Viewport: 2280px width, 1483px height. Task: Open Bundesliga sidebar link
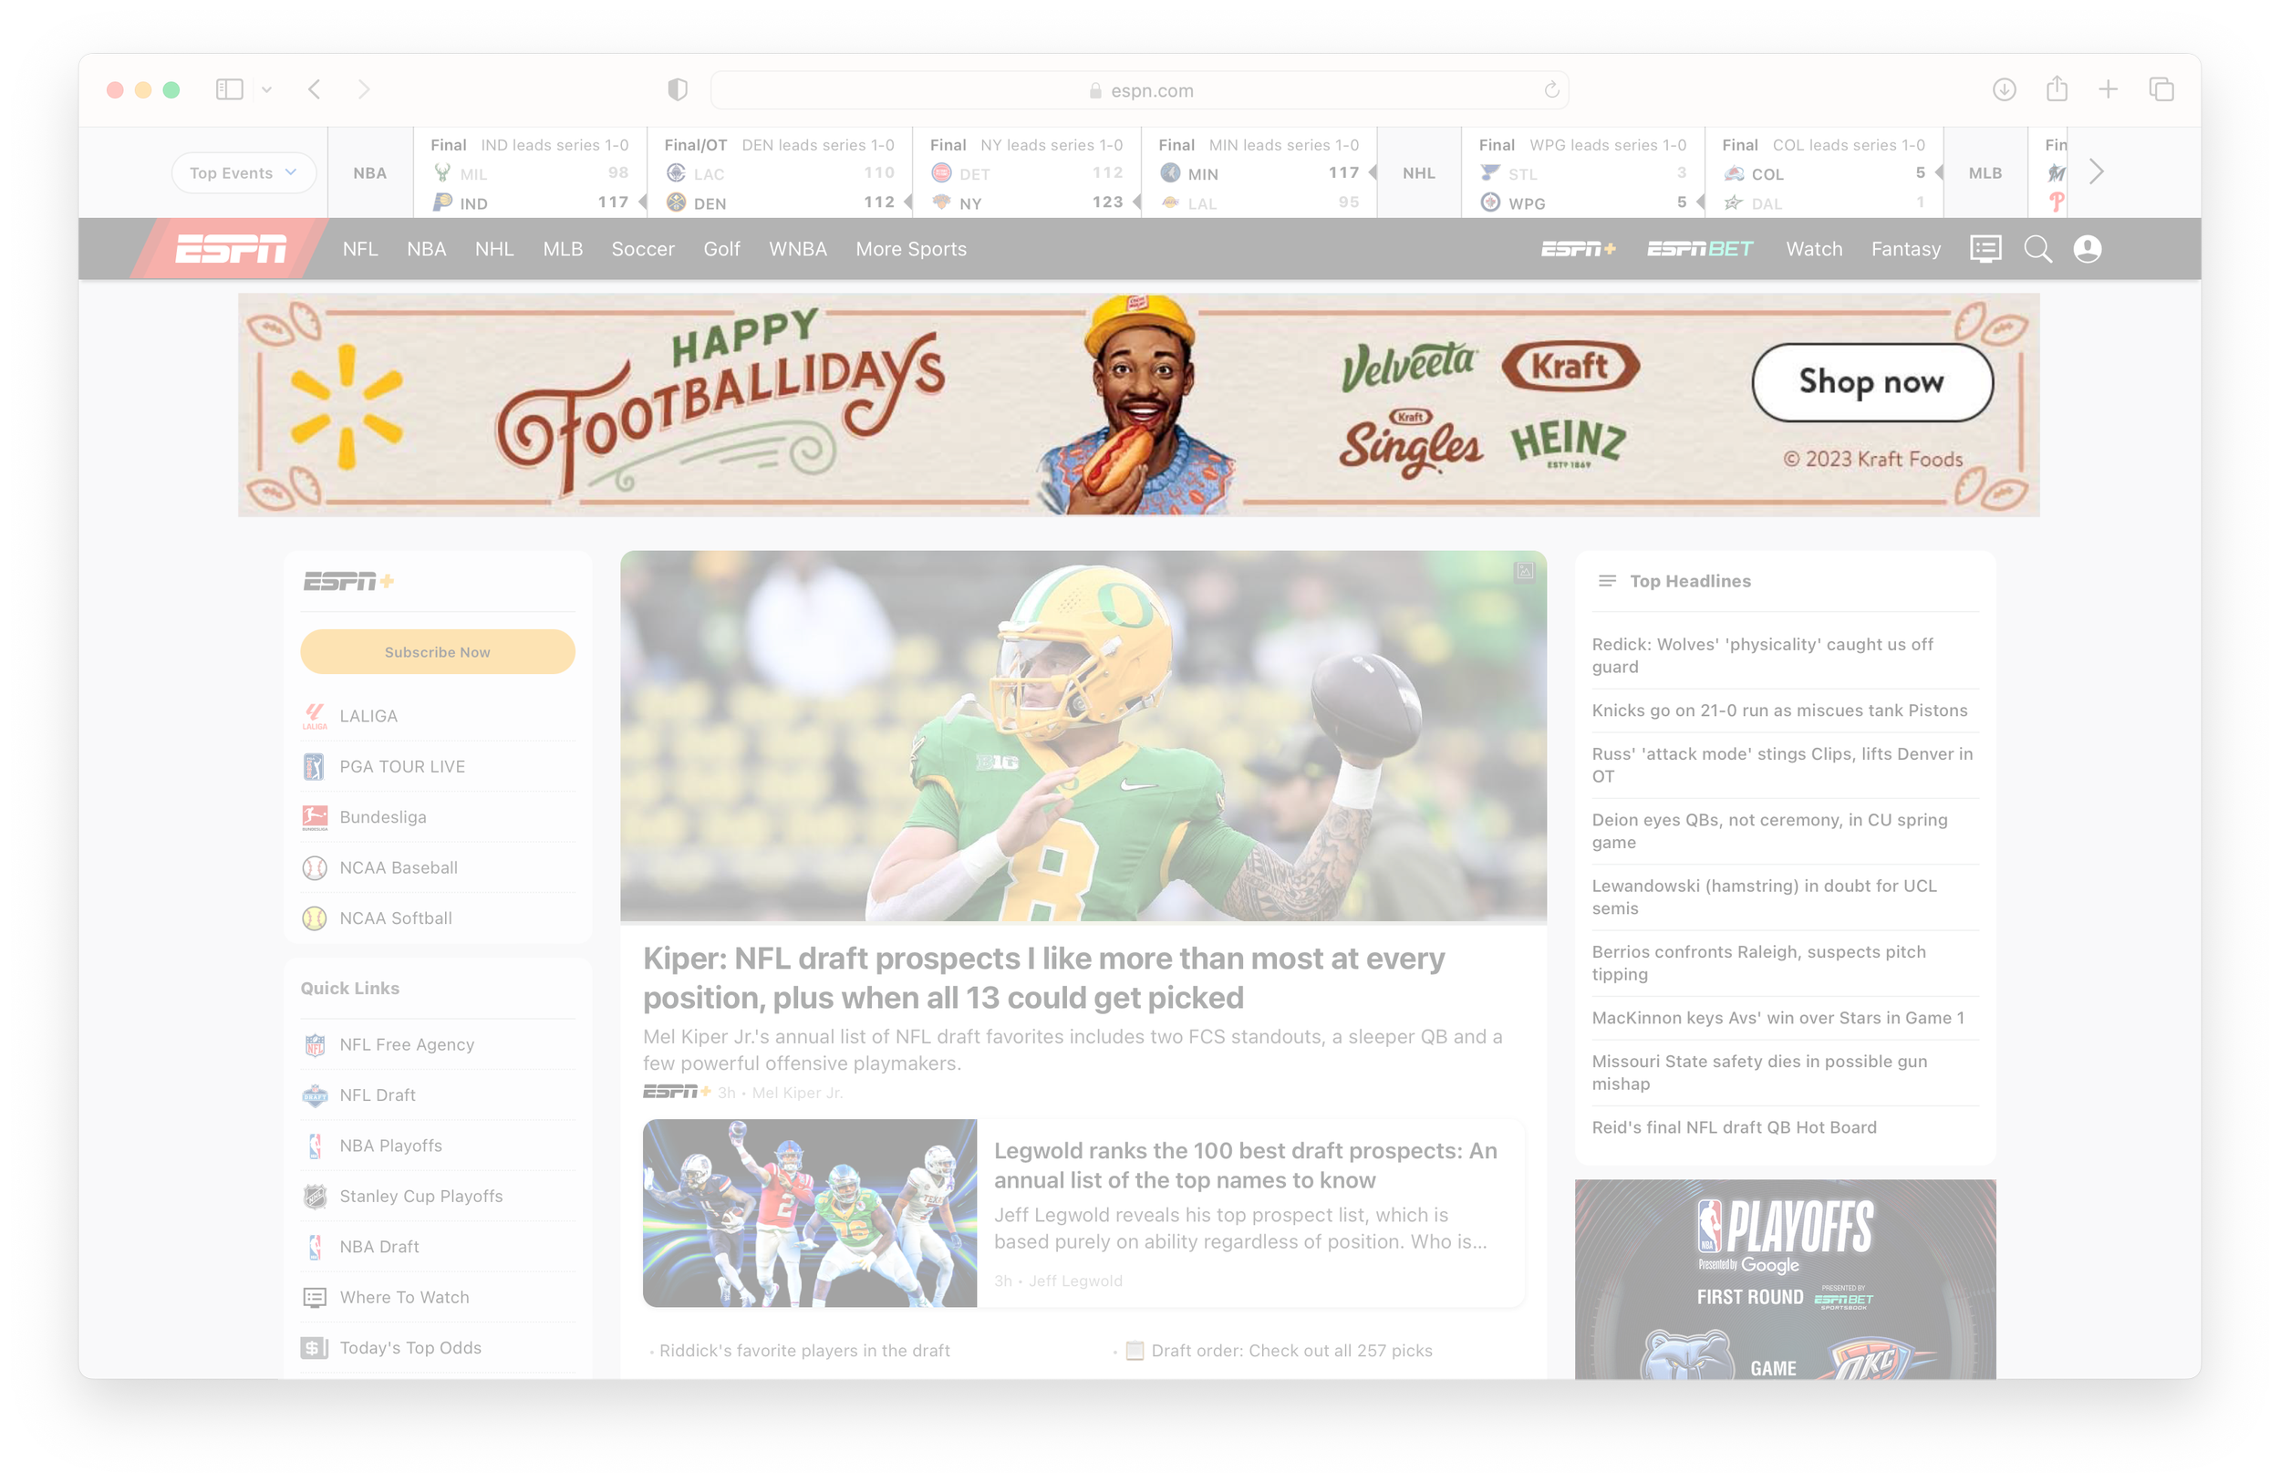tap(438, 817)
